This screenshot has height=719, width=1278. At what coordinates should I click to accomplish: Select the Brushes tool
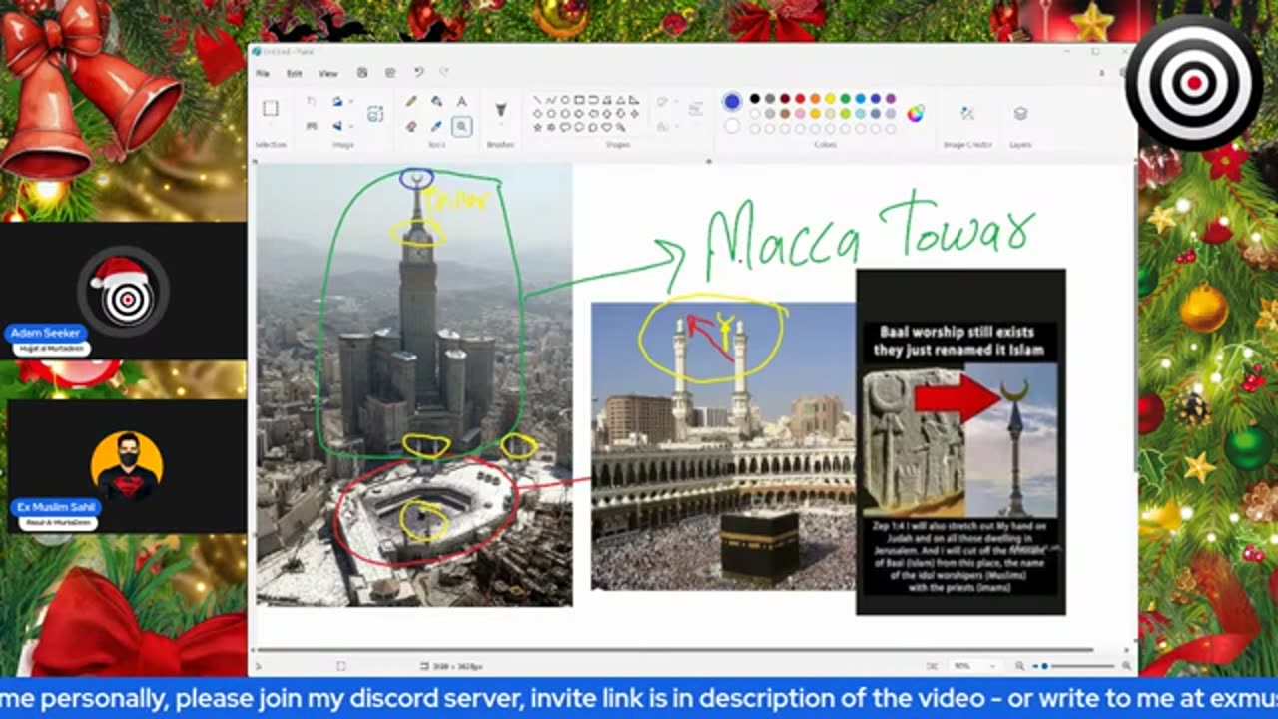(x=501, y=108)
